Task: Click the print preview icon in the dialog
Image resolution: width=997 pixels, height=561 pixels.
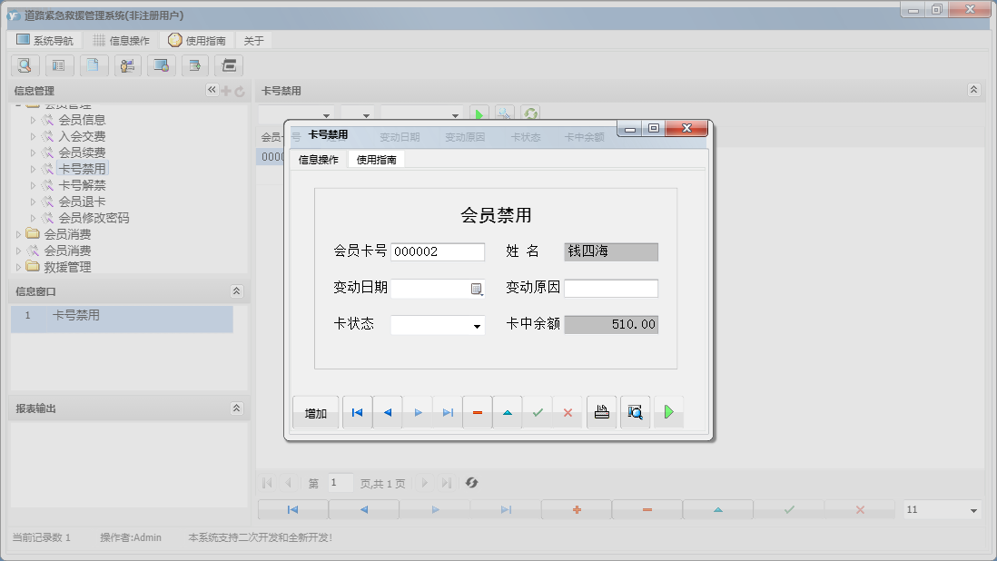Action: point(635,411)
